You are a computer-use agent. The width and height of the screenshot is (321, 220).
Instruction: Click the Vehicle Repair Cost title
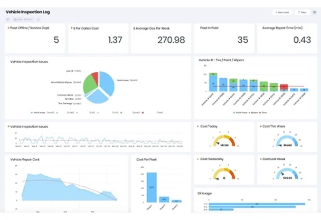(25, 159)
